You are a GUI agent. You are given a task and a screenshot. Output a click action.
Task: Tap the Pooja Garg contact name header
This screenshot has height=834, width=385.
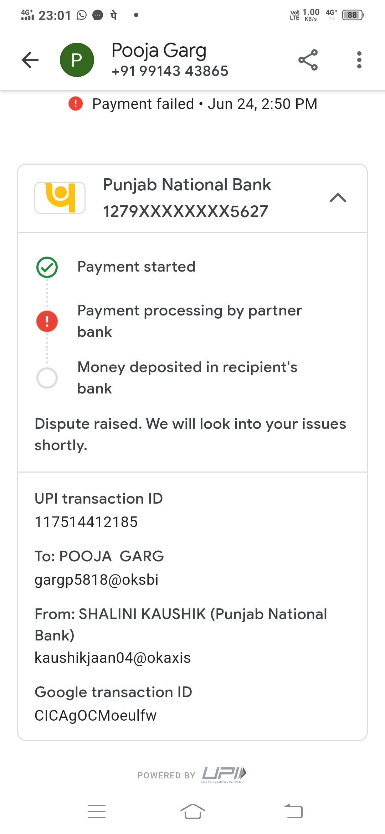(x=159, y=51)
